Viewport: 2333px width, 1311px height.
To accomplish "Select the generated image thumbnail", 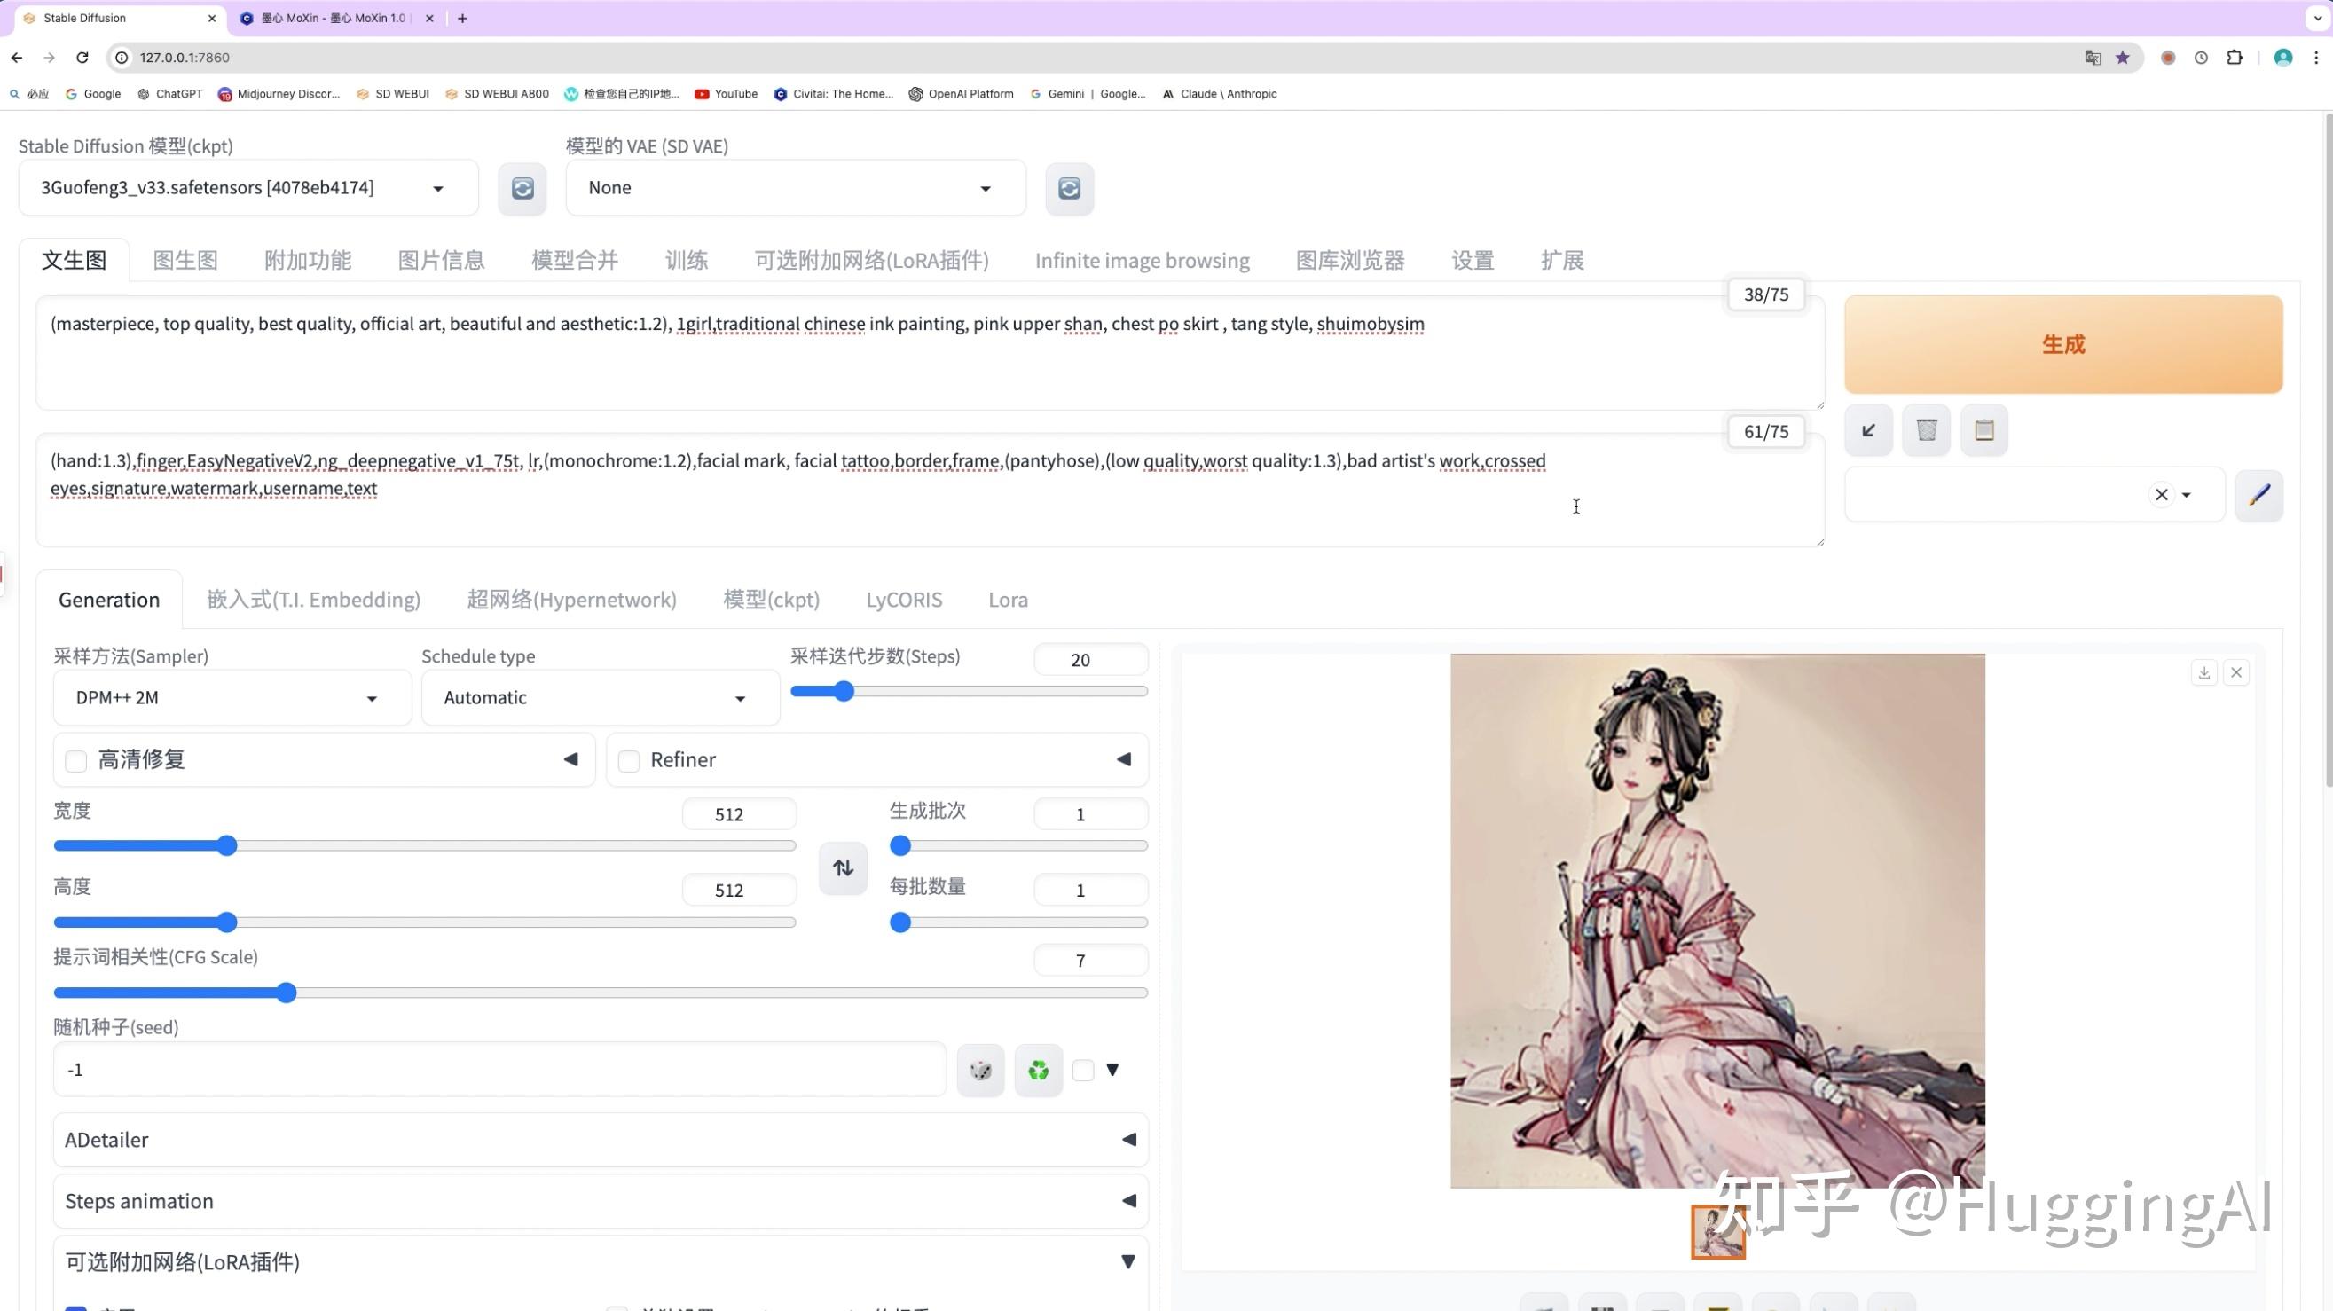I will pos(1717,1231).
